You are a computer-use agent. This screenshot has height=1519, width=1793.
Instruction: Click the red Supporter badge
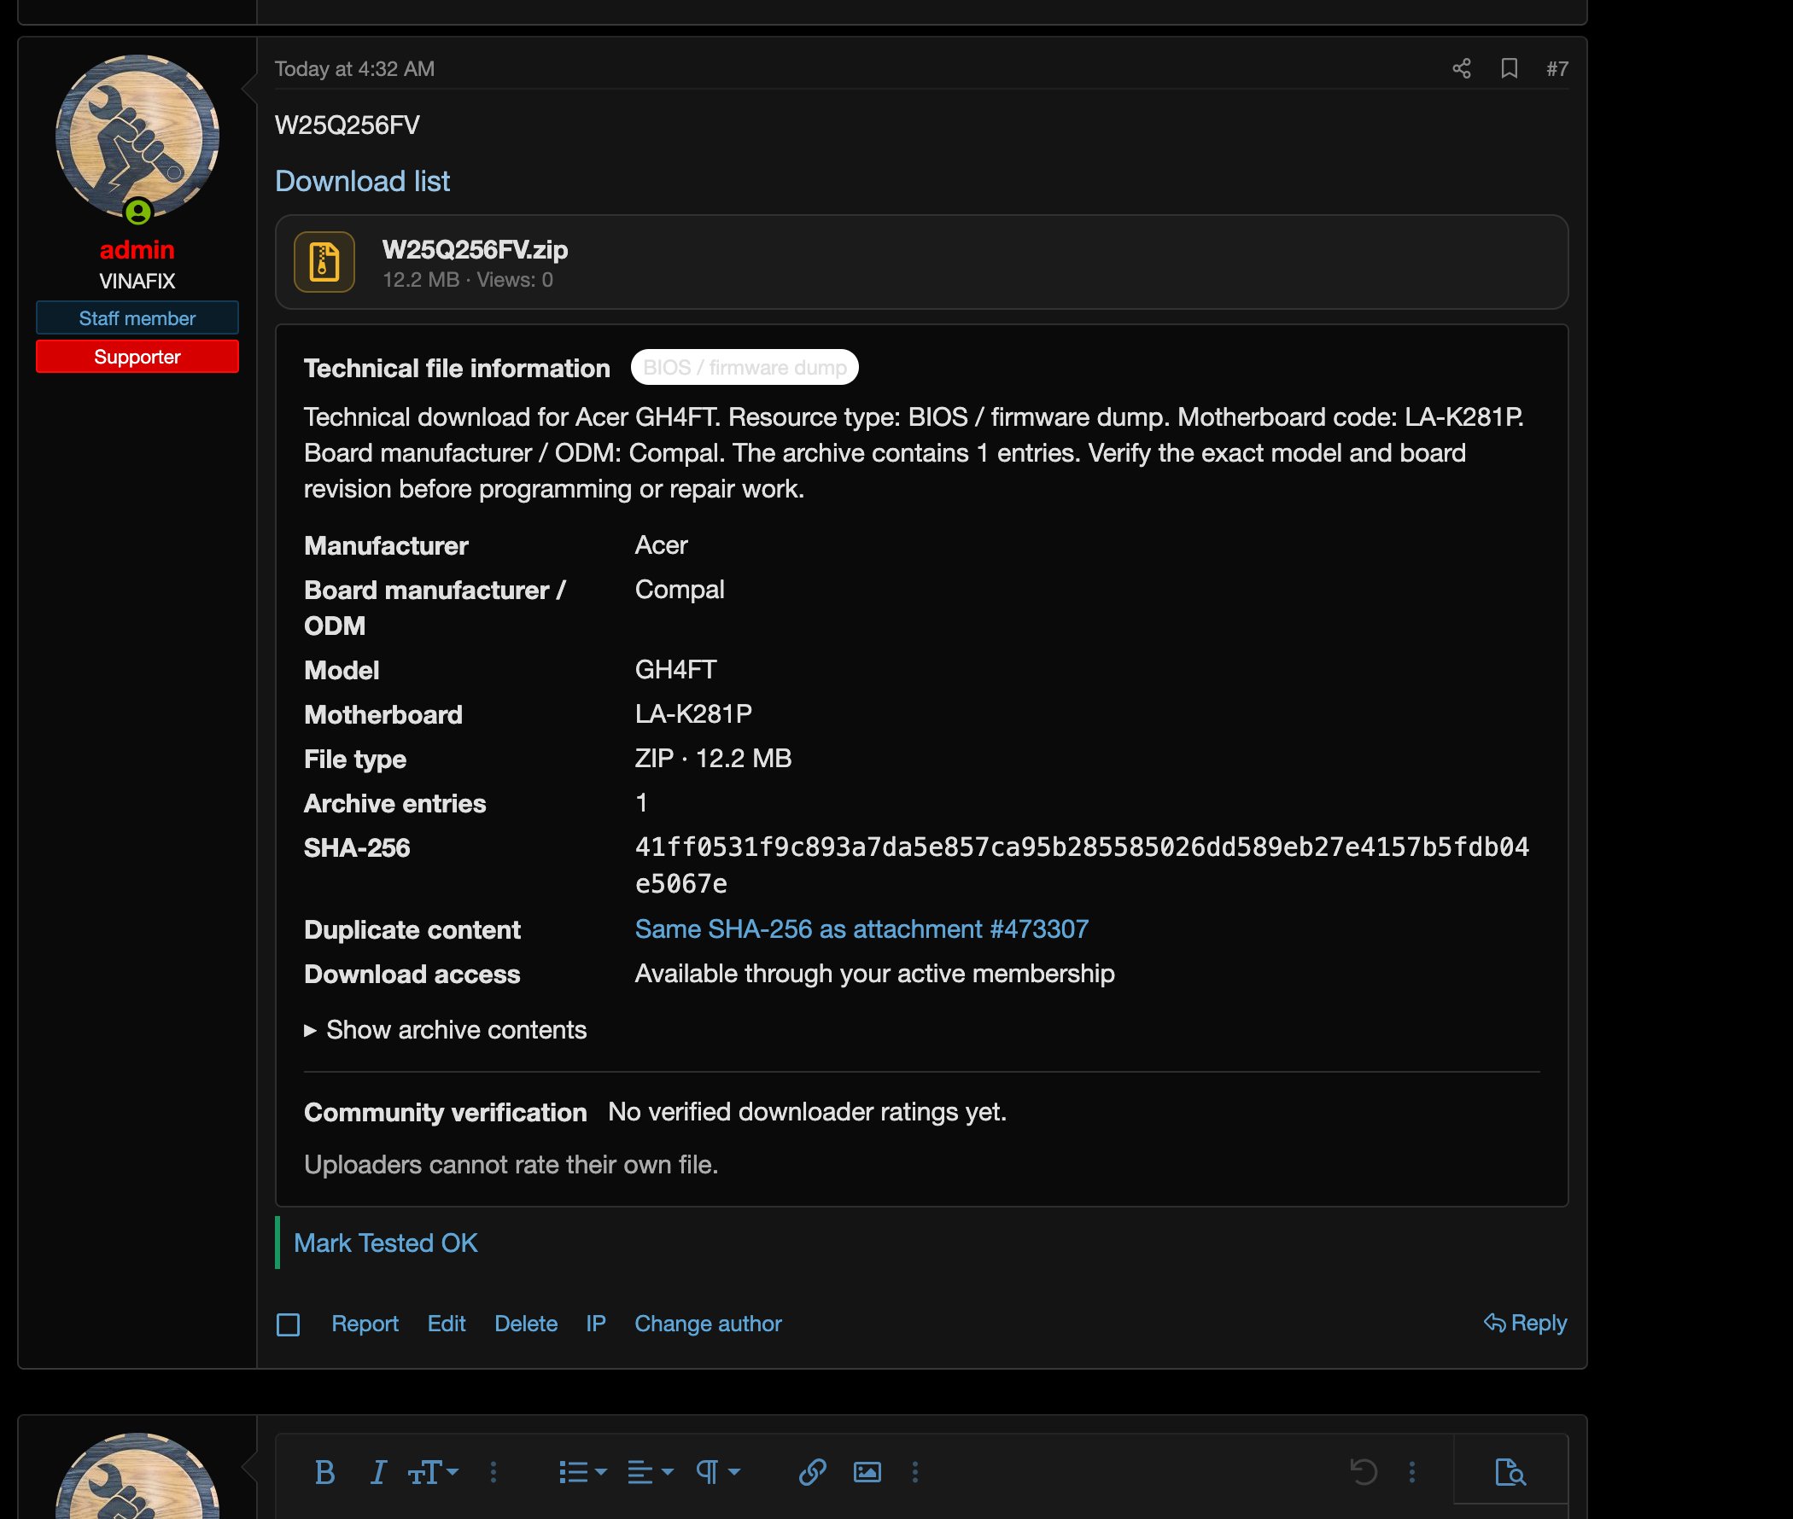point(137,357)
